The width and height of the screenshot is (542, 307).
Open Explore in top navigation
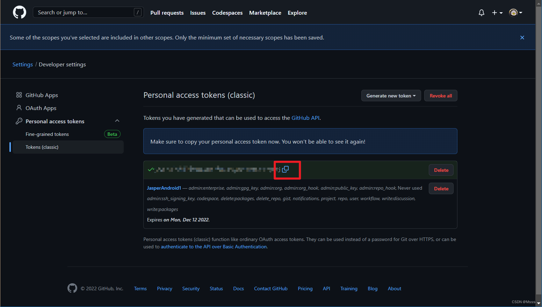pyautogui.click(x=297, y=13)
